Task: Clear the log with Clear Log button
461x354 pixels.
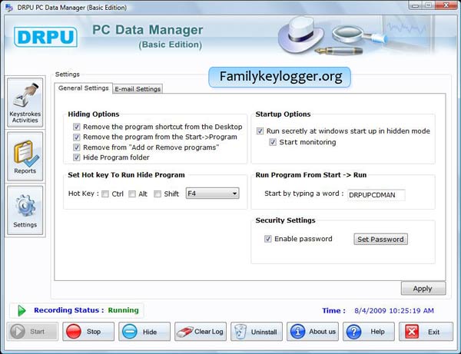Action: 201,332
